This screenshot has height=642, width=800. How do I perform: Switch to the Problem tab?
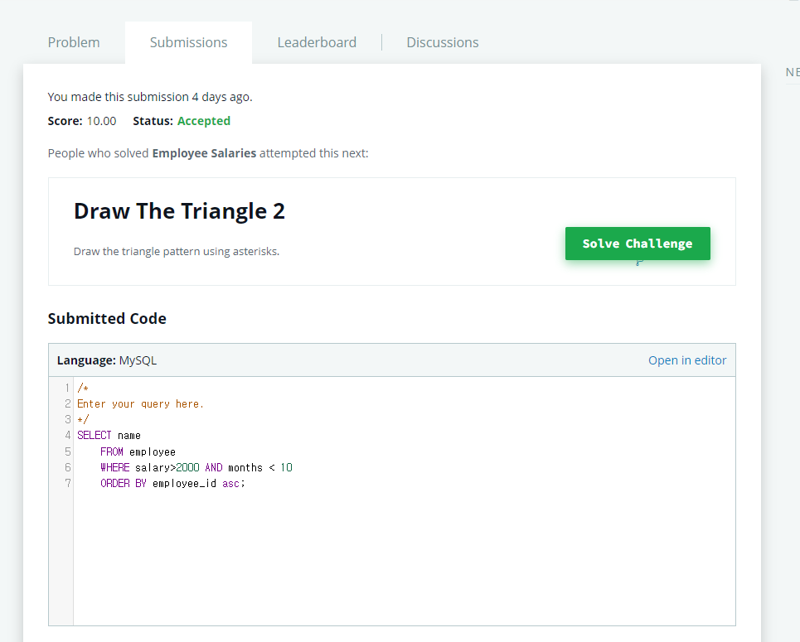click(x=74, y=42)
